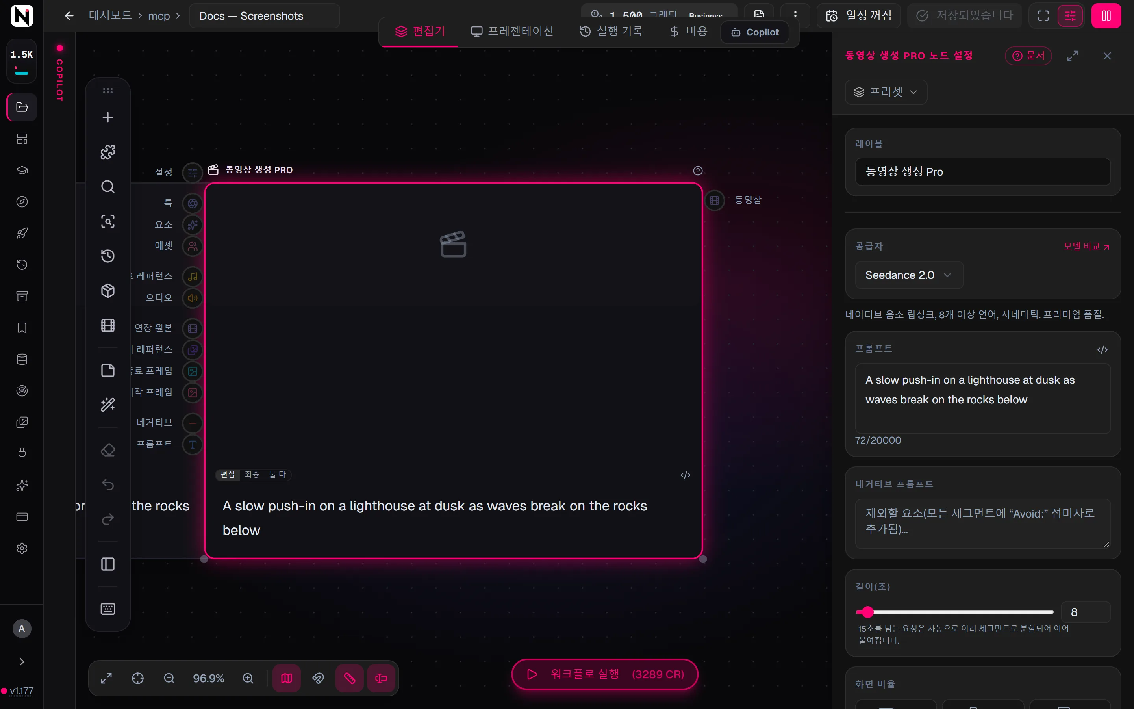Select the 편집 view option on the node
1134x709 pixels.
(x=228, y=475)
